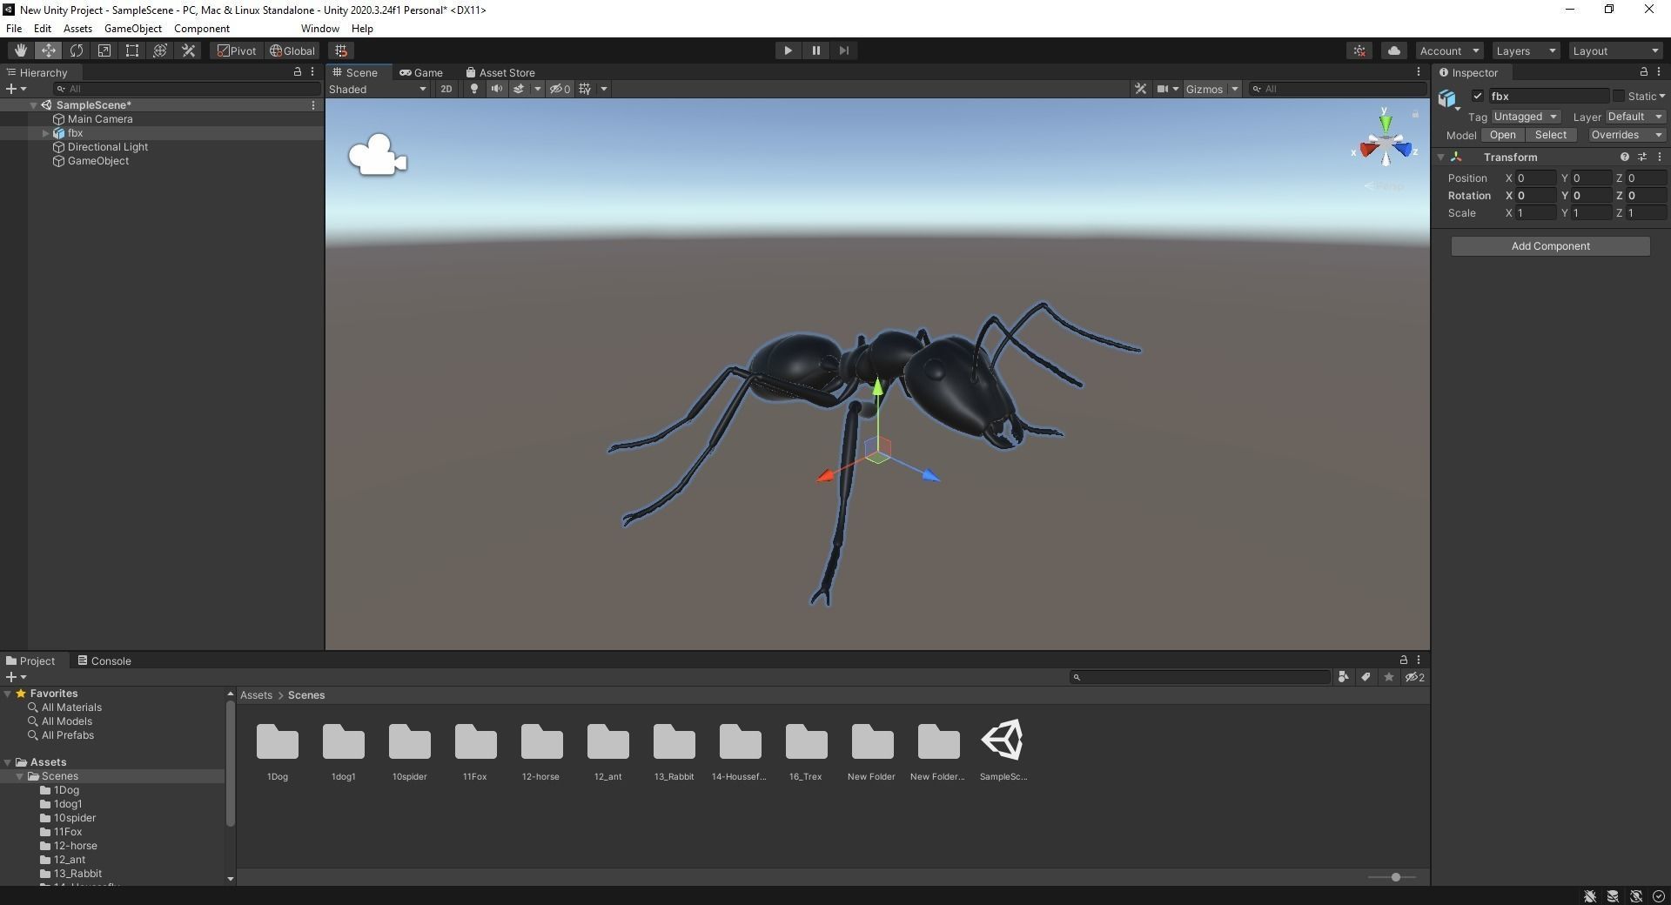The width and height of the screenshot is (1671, 905).
Task: Lock the Inspector panel
Action: click(1643, 72)
